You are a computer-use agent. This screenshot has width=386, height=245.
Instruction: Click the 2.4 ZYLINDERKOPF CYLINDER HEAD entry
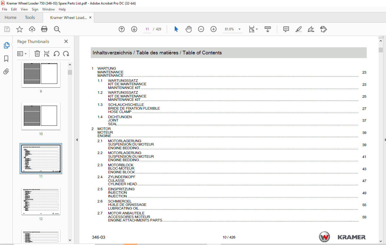click(232, 181)
